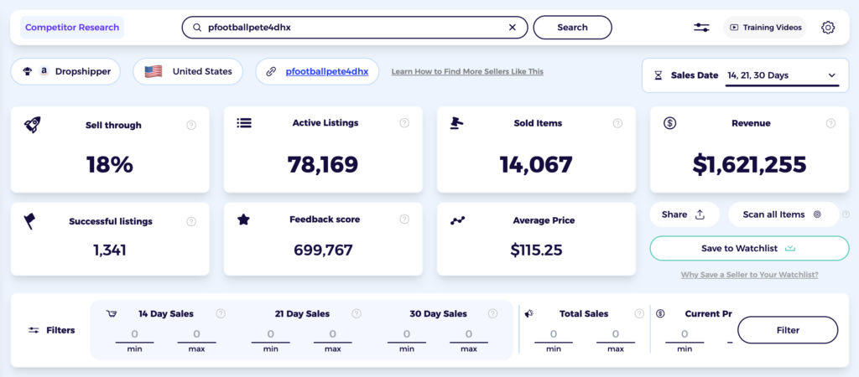The width and height of the screenshot is (859, 377).
Task: Click the Filters label with sliders icon
Action: (51, 330)
